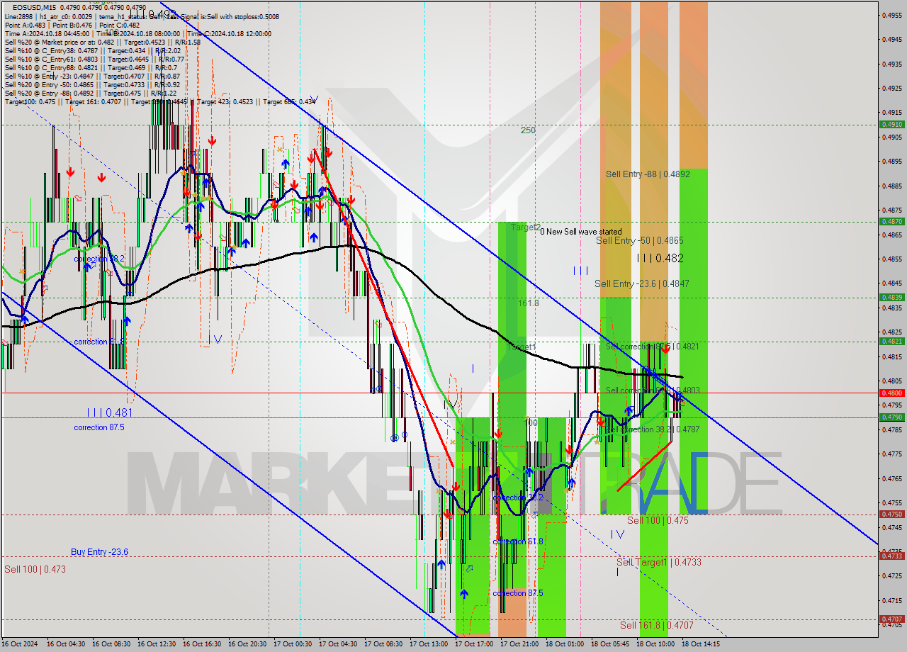Select the 'Sell correction 87.5 | 0.4821' label

coord(653,347)
